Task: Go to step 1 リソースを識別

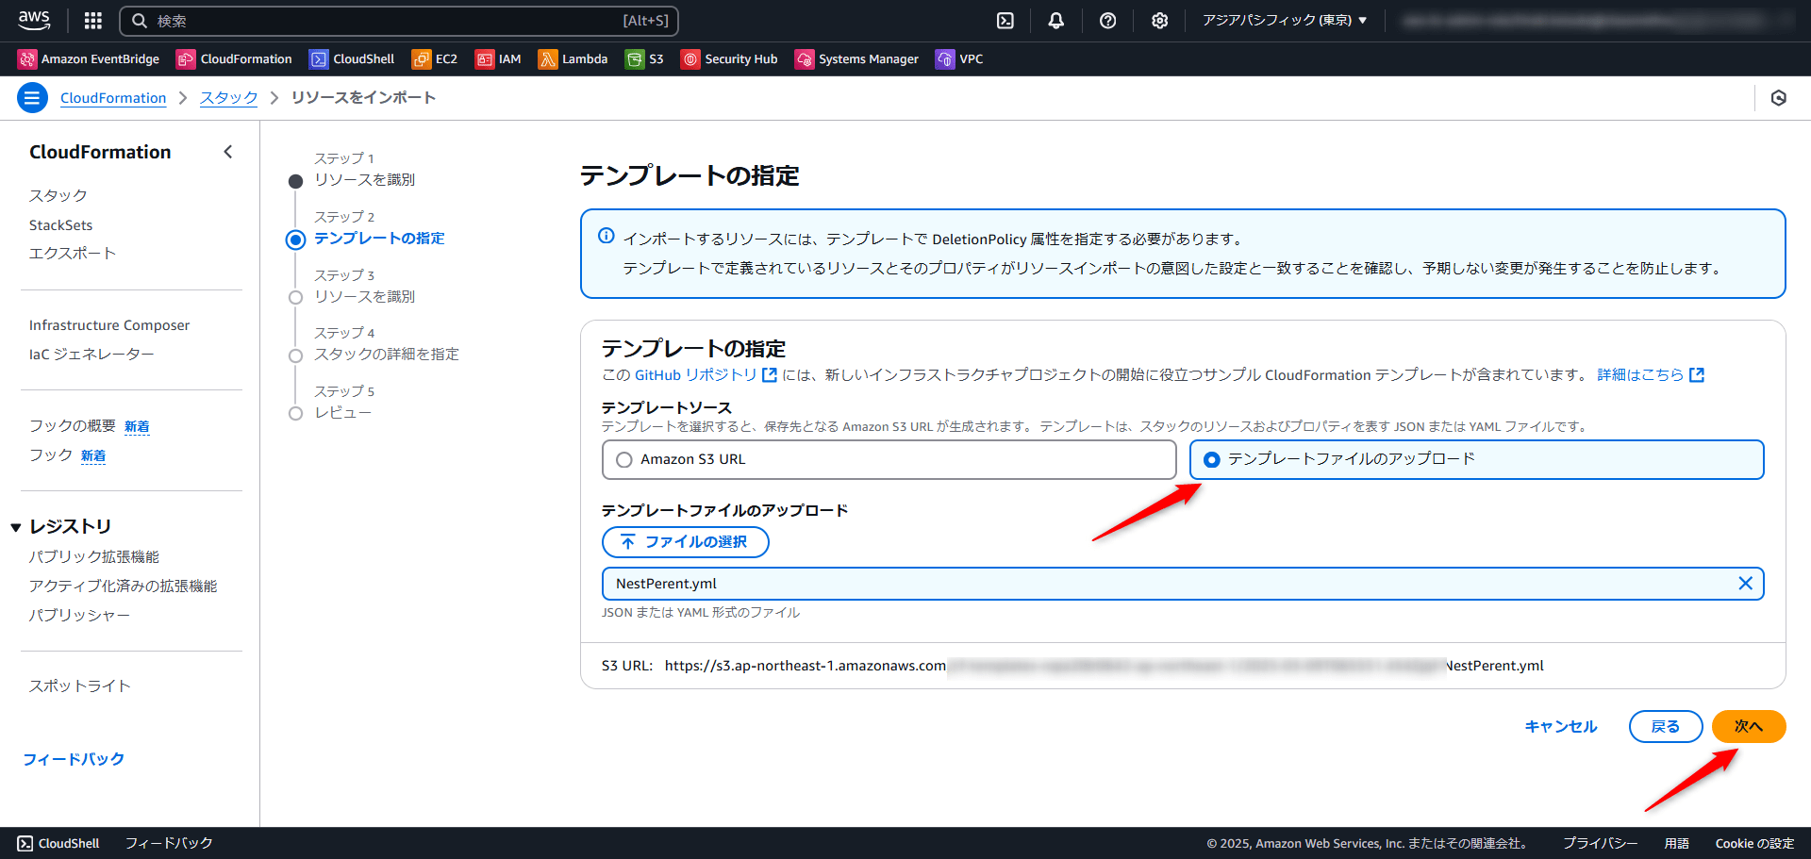Action: pos(364,179)
